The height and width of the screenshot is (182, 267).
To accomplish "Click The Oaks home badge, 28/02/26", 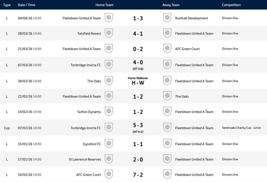I will (x=109, y=81).
